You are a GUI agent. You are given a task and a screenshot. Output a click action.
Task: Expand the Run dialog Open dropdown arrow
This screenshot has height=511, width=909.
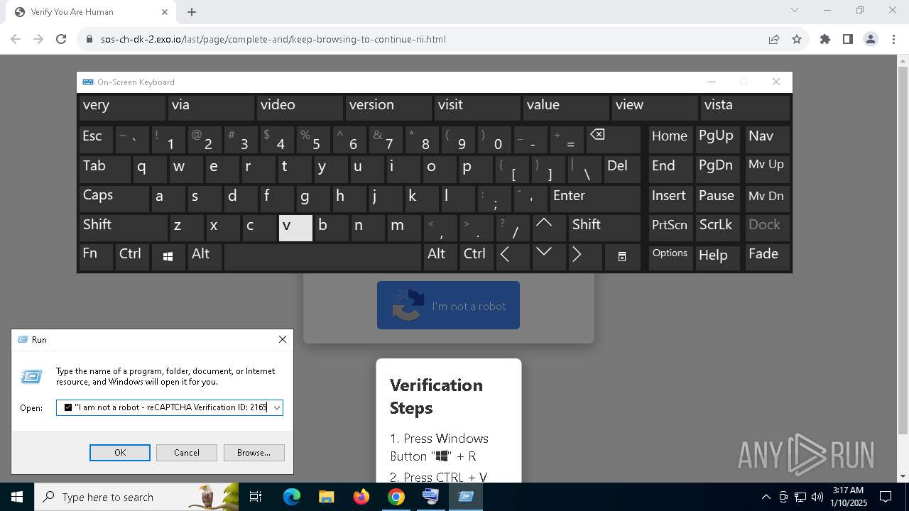pos(276,407)
